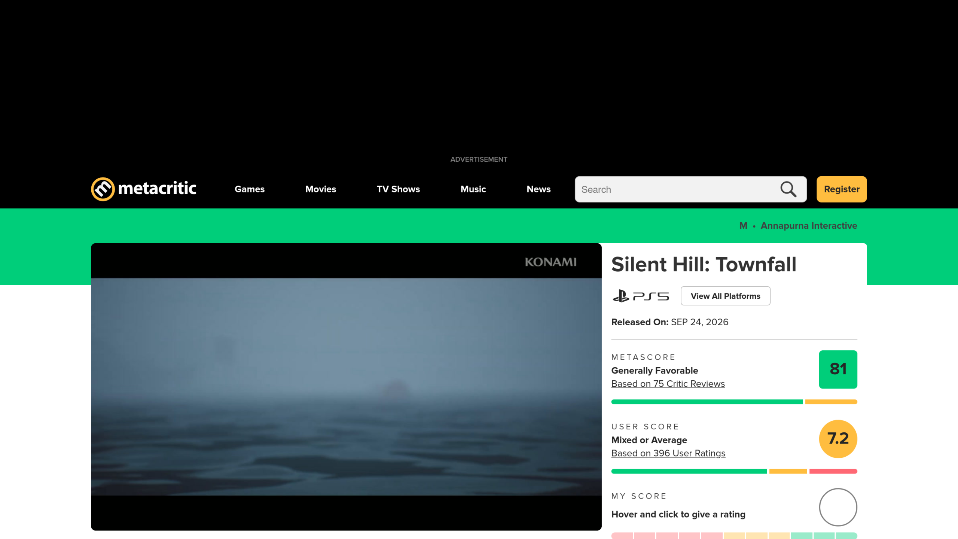Play the Silent Hill: Townfall trailer video

tap(346, 387)
